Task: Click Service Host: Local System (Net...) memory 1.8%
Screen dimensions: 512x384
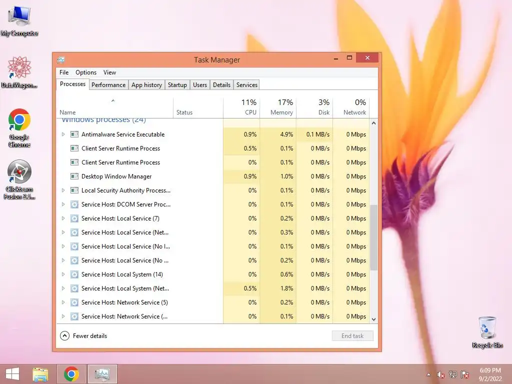Action: tap(286, 288)
